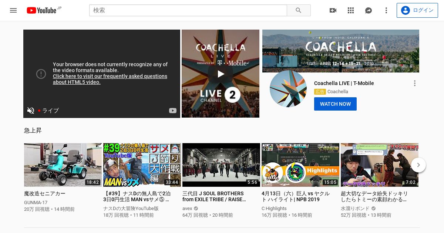Screen dimensions: 444x233
Task: Click the 急上昇 trending section heading
Action: tap(33, 130)
